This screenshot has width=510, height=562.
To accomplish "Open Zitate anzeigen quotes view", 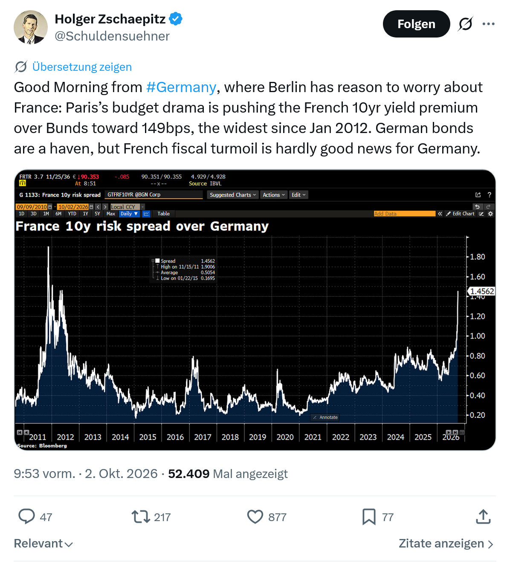I will (x=446, y=543).
